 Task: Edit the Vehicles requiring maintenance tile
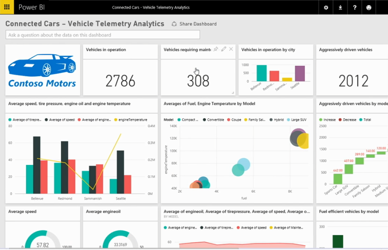coord(224,49)
